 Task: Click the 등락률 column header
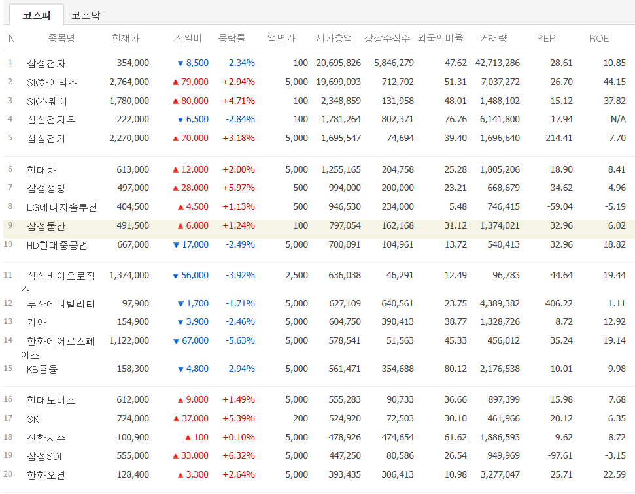point(232,38)
